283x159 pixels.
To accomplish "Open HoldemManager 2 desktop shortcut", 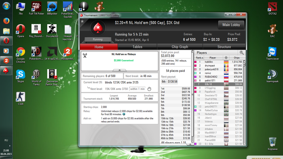I will point(68,54).
